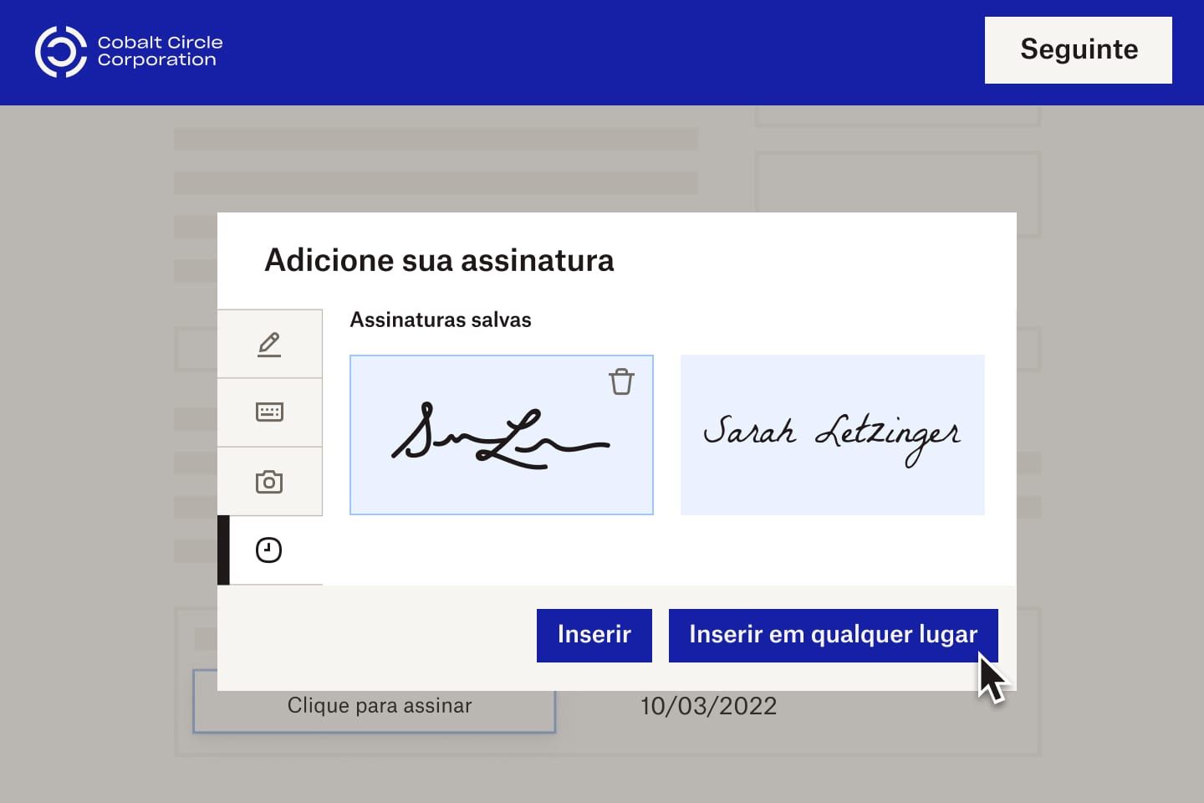The width and height of the screenshot is (1204, 803).
Task: Choose the active signature tab in sidebar
Action: pyautogui.click(x=269, y=550)
